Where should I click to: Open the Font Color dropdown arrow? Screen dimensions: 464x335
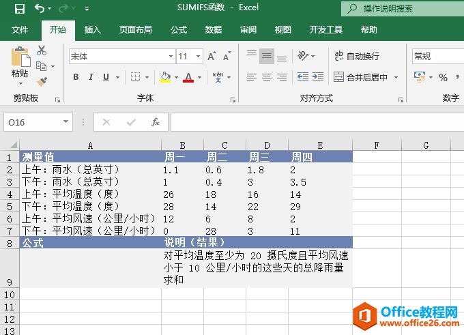point(200,78)
